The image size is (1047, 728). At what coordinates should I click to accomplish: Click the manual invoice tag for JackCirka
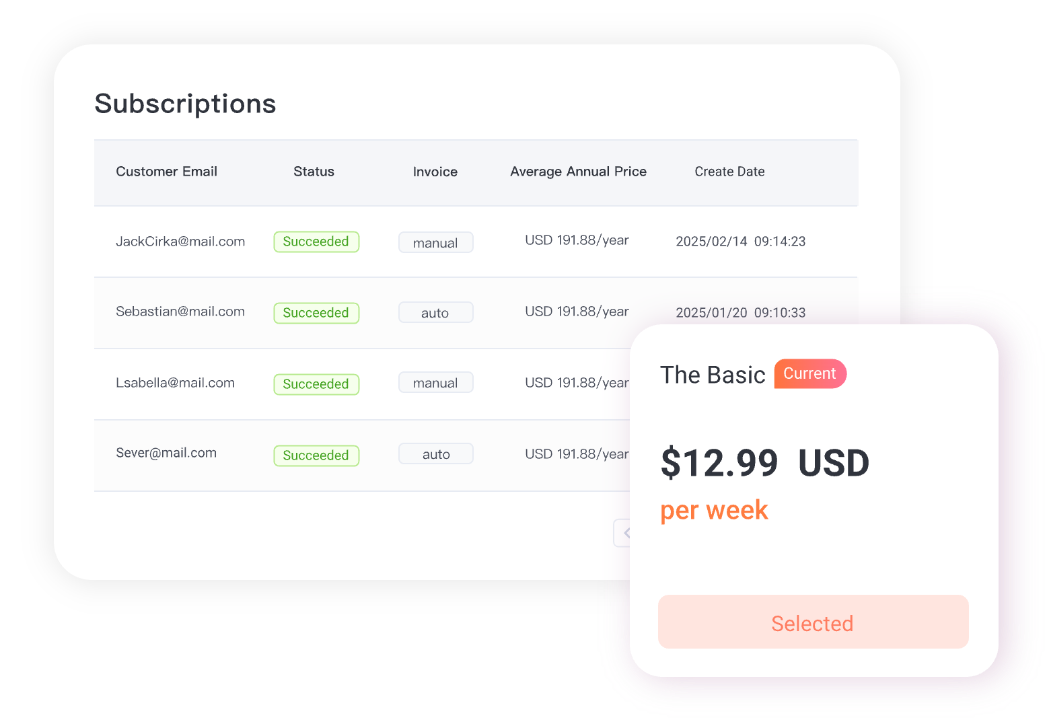pos(435,243)
